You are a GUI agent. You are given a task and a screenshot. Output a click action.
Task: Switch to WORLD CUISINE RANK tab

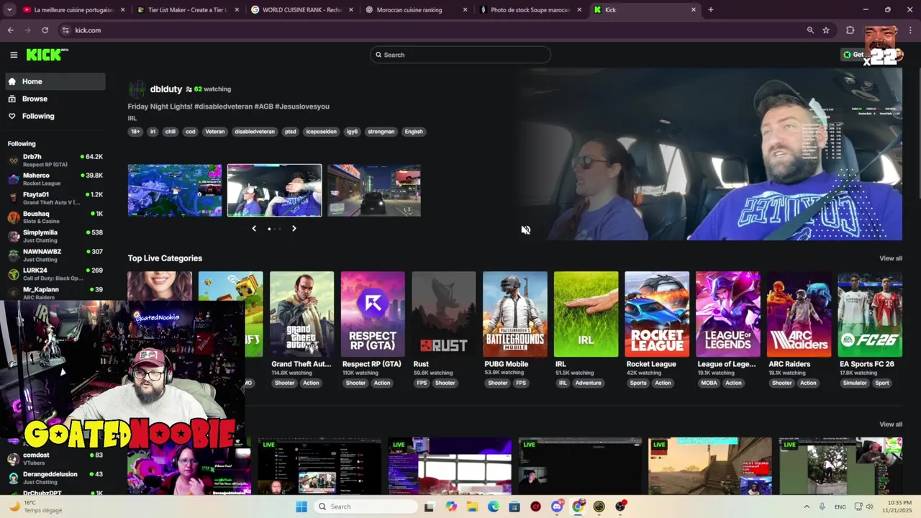coord(301,10)
